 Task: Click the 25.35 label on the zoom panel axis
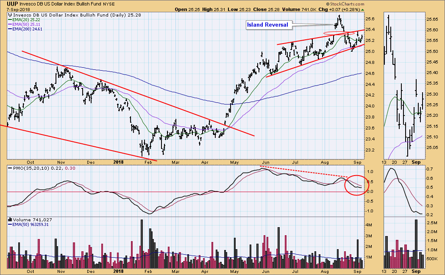[432, 83]
